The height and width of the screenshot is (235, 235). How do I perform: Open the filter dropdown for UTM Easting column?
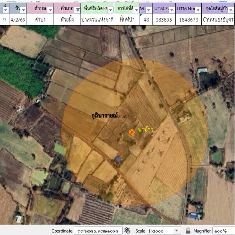pyautogui.click(x=171, y=9)
